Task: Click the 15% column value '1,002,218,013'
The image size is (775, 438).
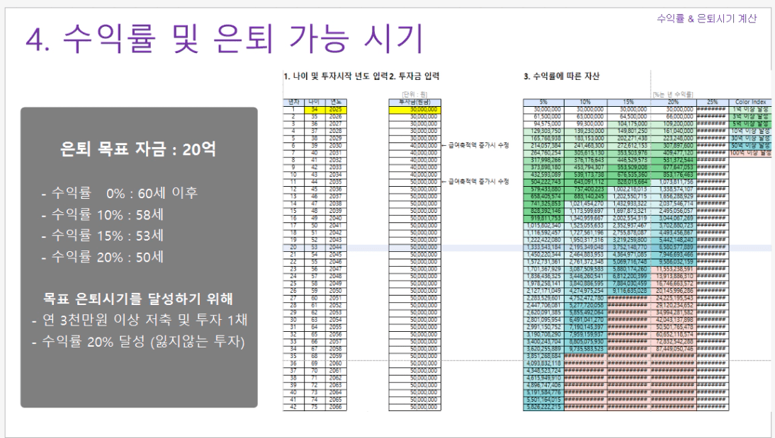Action: 630,189
